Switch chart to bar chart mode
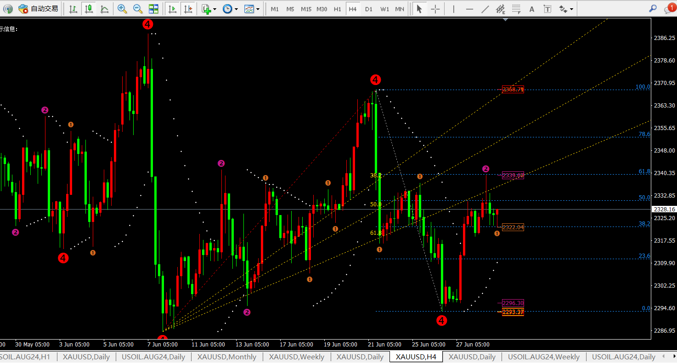 tap(73, 9)
